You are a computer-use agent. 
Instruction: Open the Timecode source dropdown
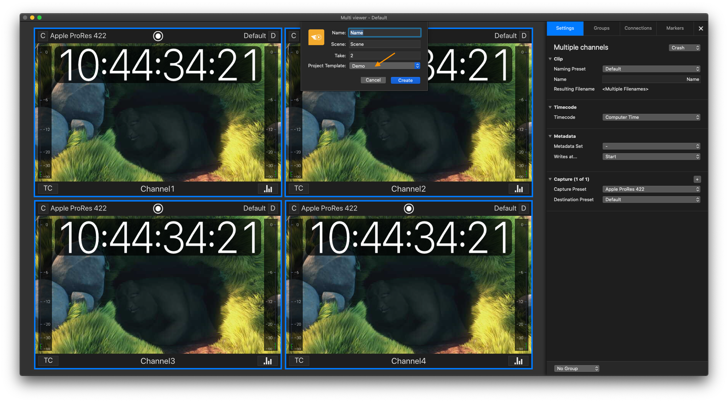651,117
